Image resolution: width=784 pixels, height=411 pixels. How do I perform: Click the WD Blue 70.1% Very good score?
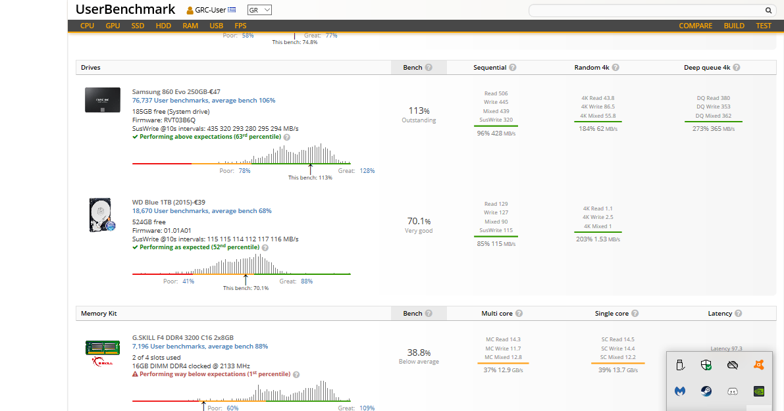tap(419, 225)
